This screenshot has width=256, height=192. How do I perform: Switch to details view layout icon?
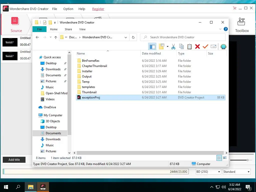tap(219, 158)
